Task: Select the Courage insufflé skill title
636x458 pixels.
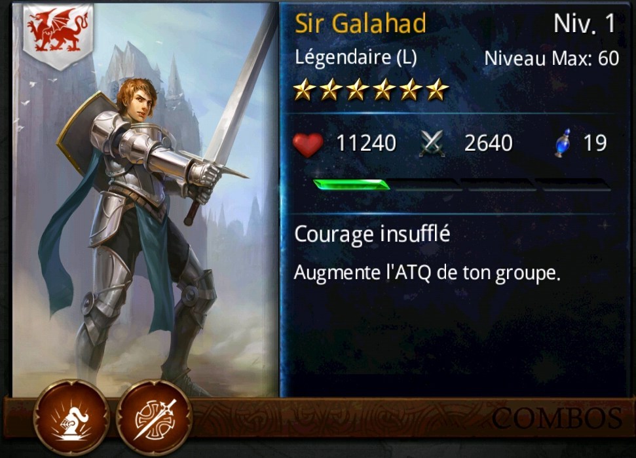Action: 372,234
